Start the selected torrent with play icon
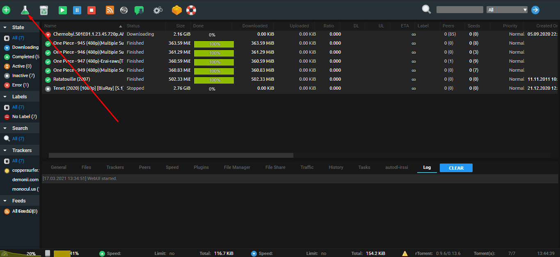Screen dimensions: 560x257 (x=62, y=10)
